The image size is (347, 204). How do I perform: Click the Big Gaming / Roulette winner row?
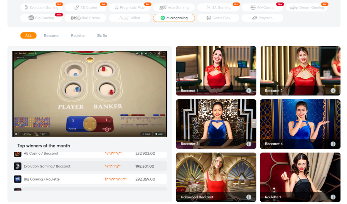(90, 179)
